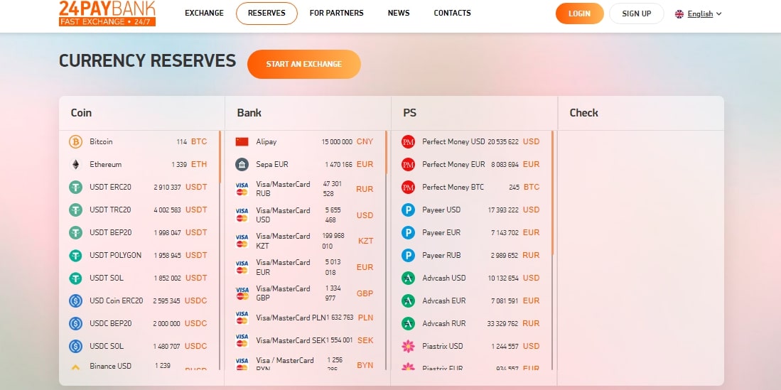The width and height of the screenshot is (781, 390).
Task: Click the Payeer EUR row label
Action: 441,232
